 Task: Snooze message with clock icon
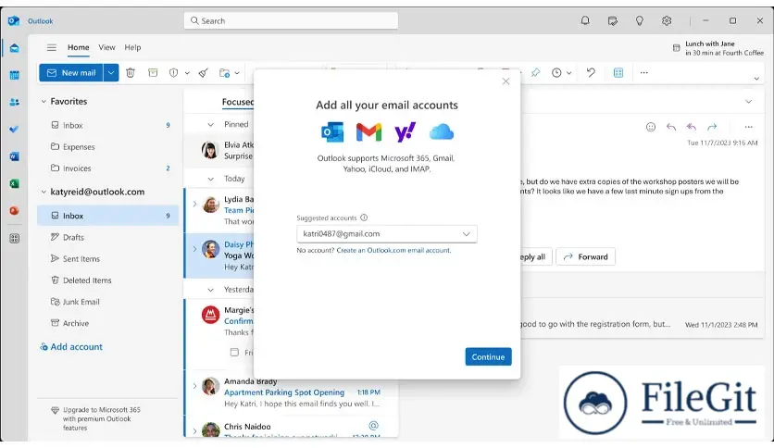[x=556, y=73]
